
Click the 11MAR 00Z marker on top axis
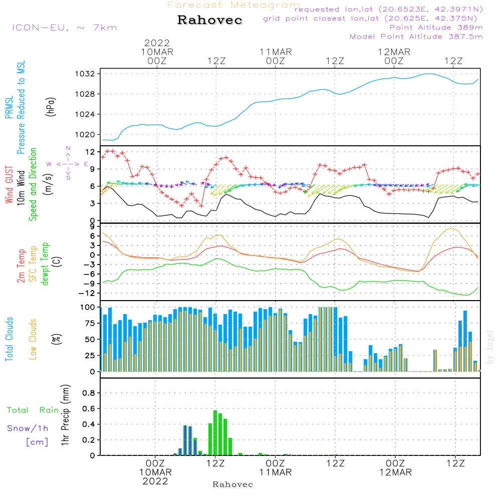(x=276, y=56)
